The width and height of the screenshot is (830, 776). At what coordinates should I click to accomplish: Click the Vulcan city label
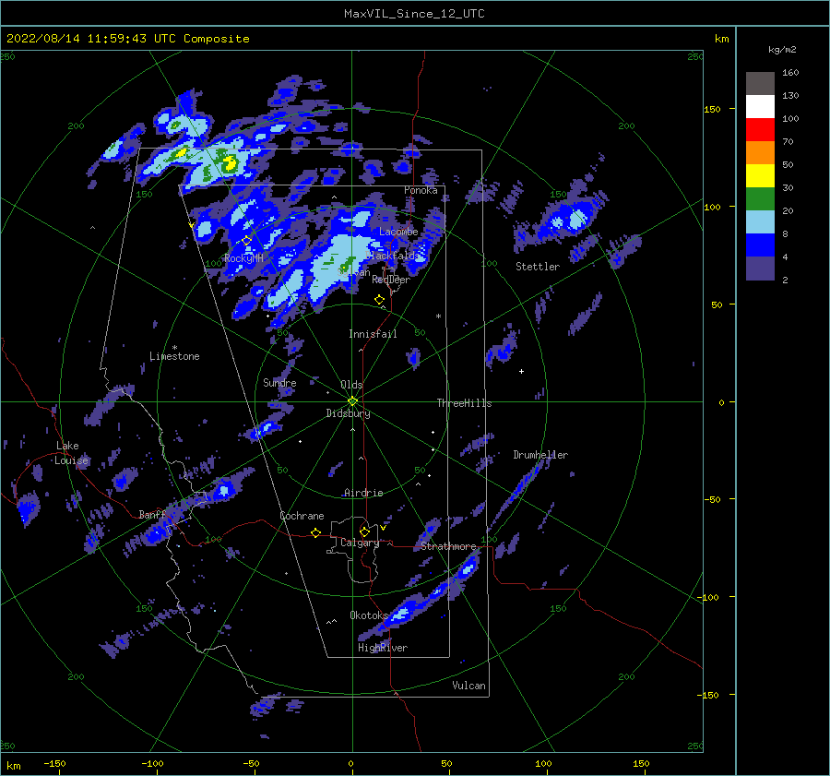coord(469,686)
